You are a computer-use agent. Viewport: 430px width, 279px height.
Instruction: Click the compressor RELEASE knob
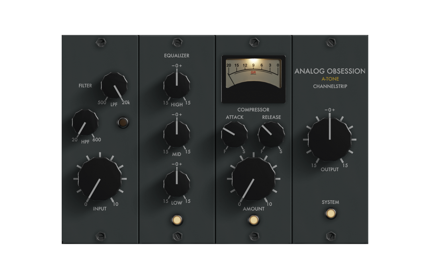(x=271, y=135)
